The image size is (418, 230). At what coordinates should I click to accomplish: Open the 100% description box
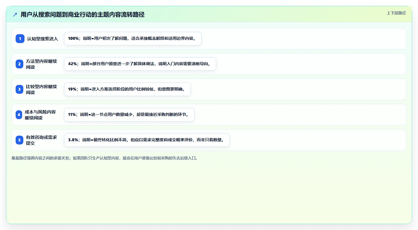tap(133, 39)
